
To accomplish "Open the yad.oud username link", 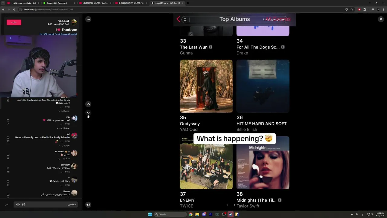I will [63, 21].
